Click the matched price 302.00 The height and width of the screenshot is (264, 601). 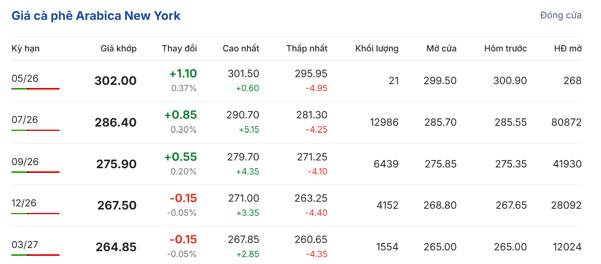(x=116, y=81)
